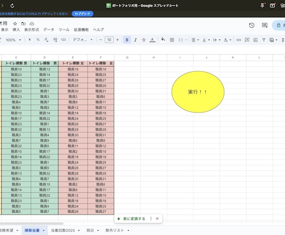Viewport: 285px width, 235px height.
Task: Decrease font size with minus
Action: point(101,40)
